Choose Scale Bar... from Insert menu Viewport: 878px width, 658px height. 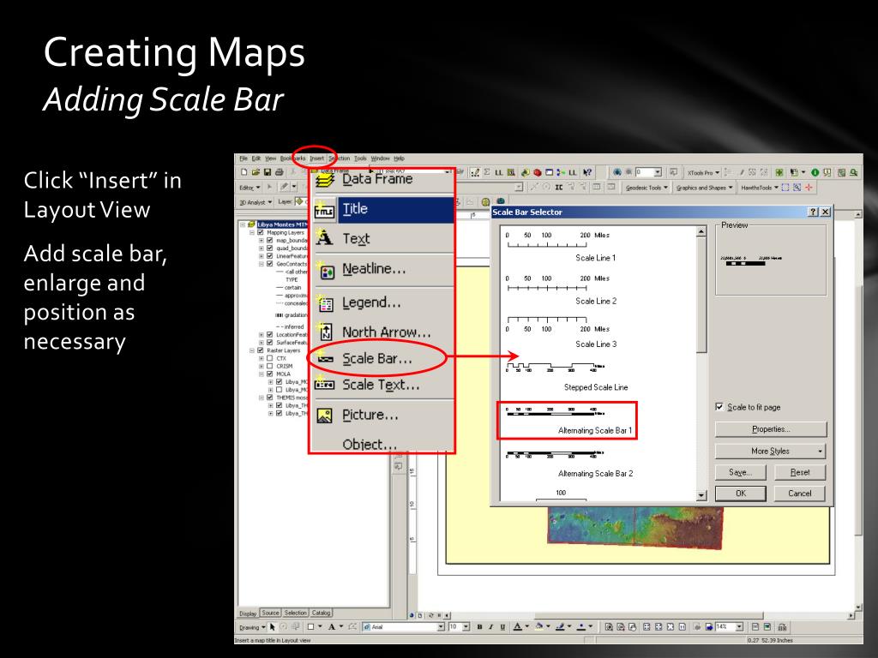pyautogui.click(x=377, y=359)
